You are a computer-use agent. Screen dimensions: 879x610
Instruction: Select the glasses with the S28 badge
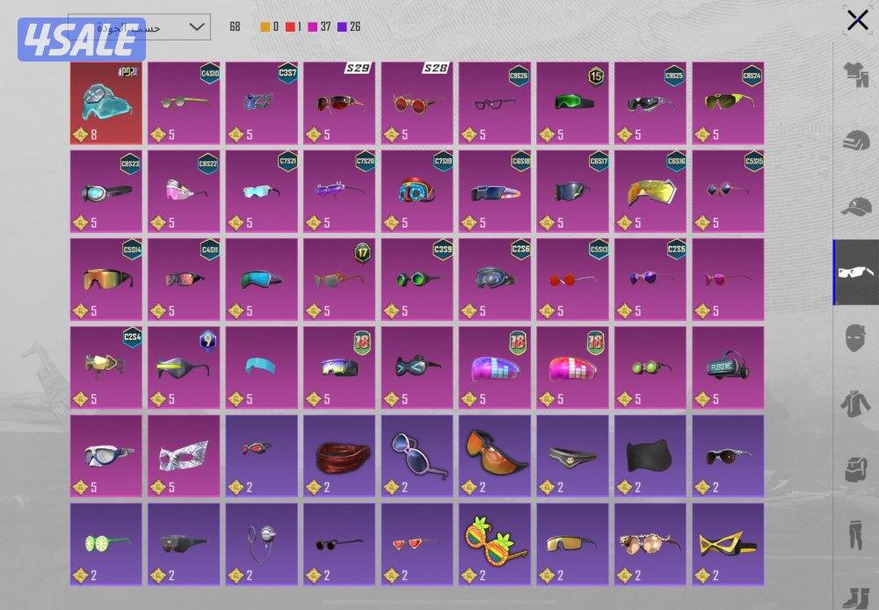point(417,103)
